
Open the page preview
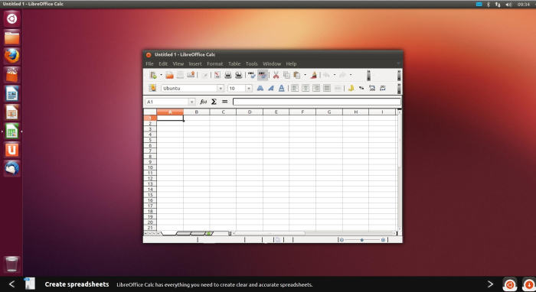[239, 75]
